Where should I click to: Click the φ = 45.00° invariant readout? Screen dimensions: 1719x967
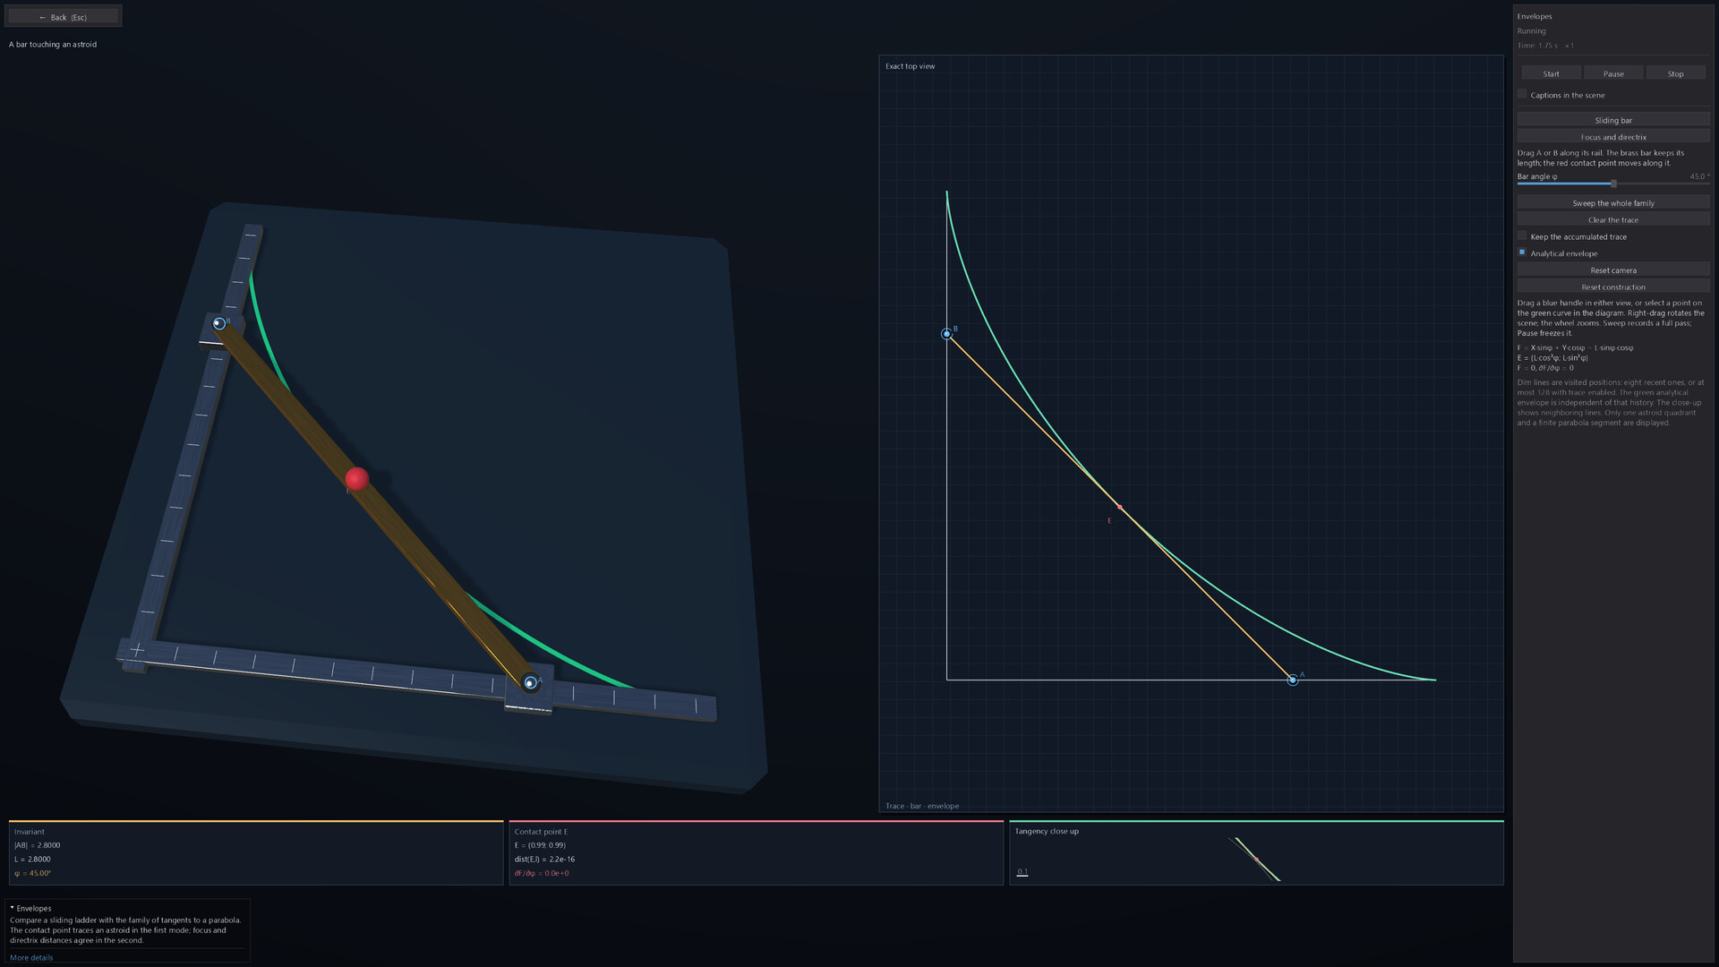click(x=32, y=873)
